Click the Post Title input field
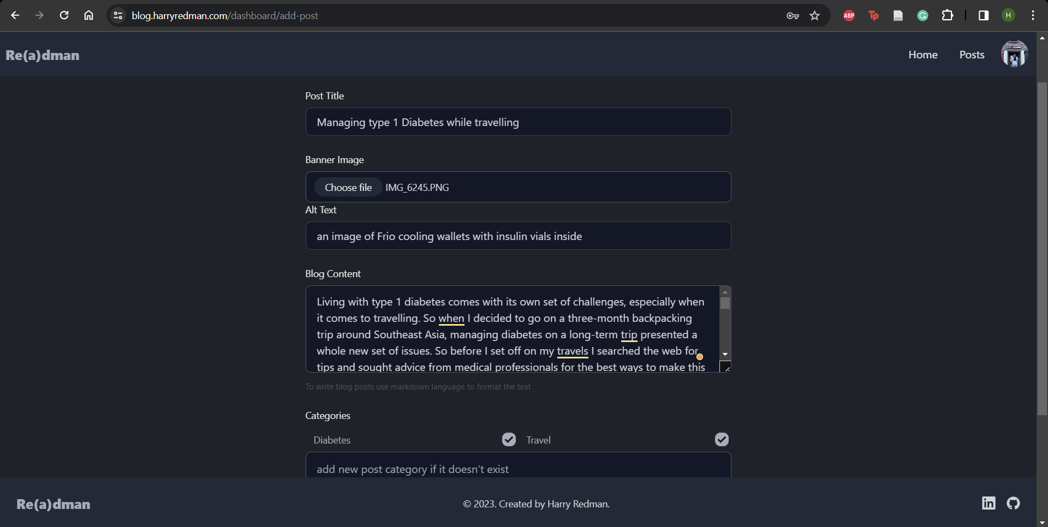The image size is (1048, 527). (x=517, y=122)
